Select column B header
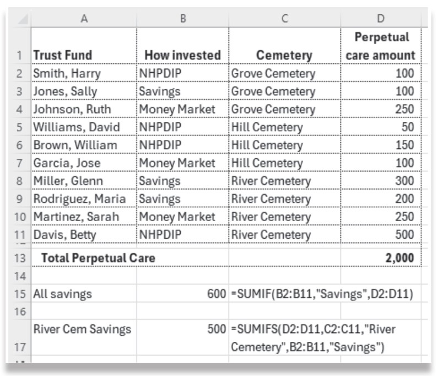 tap(182, 19)
